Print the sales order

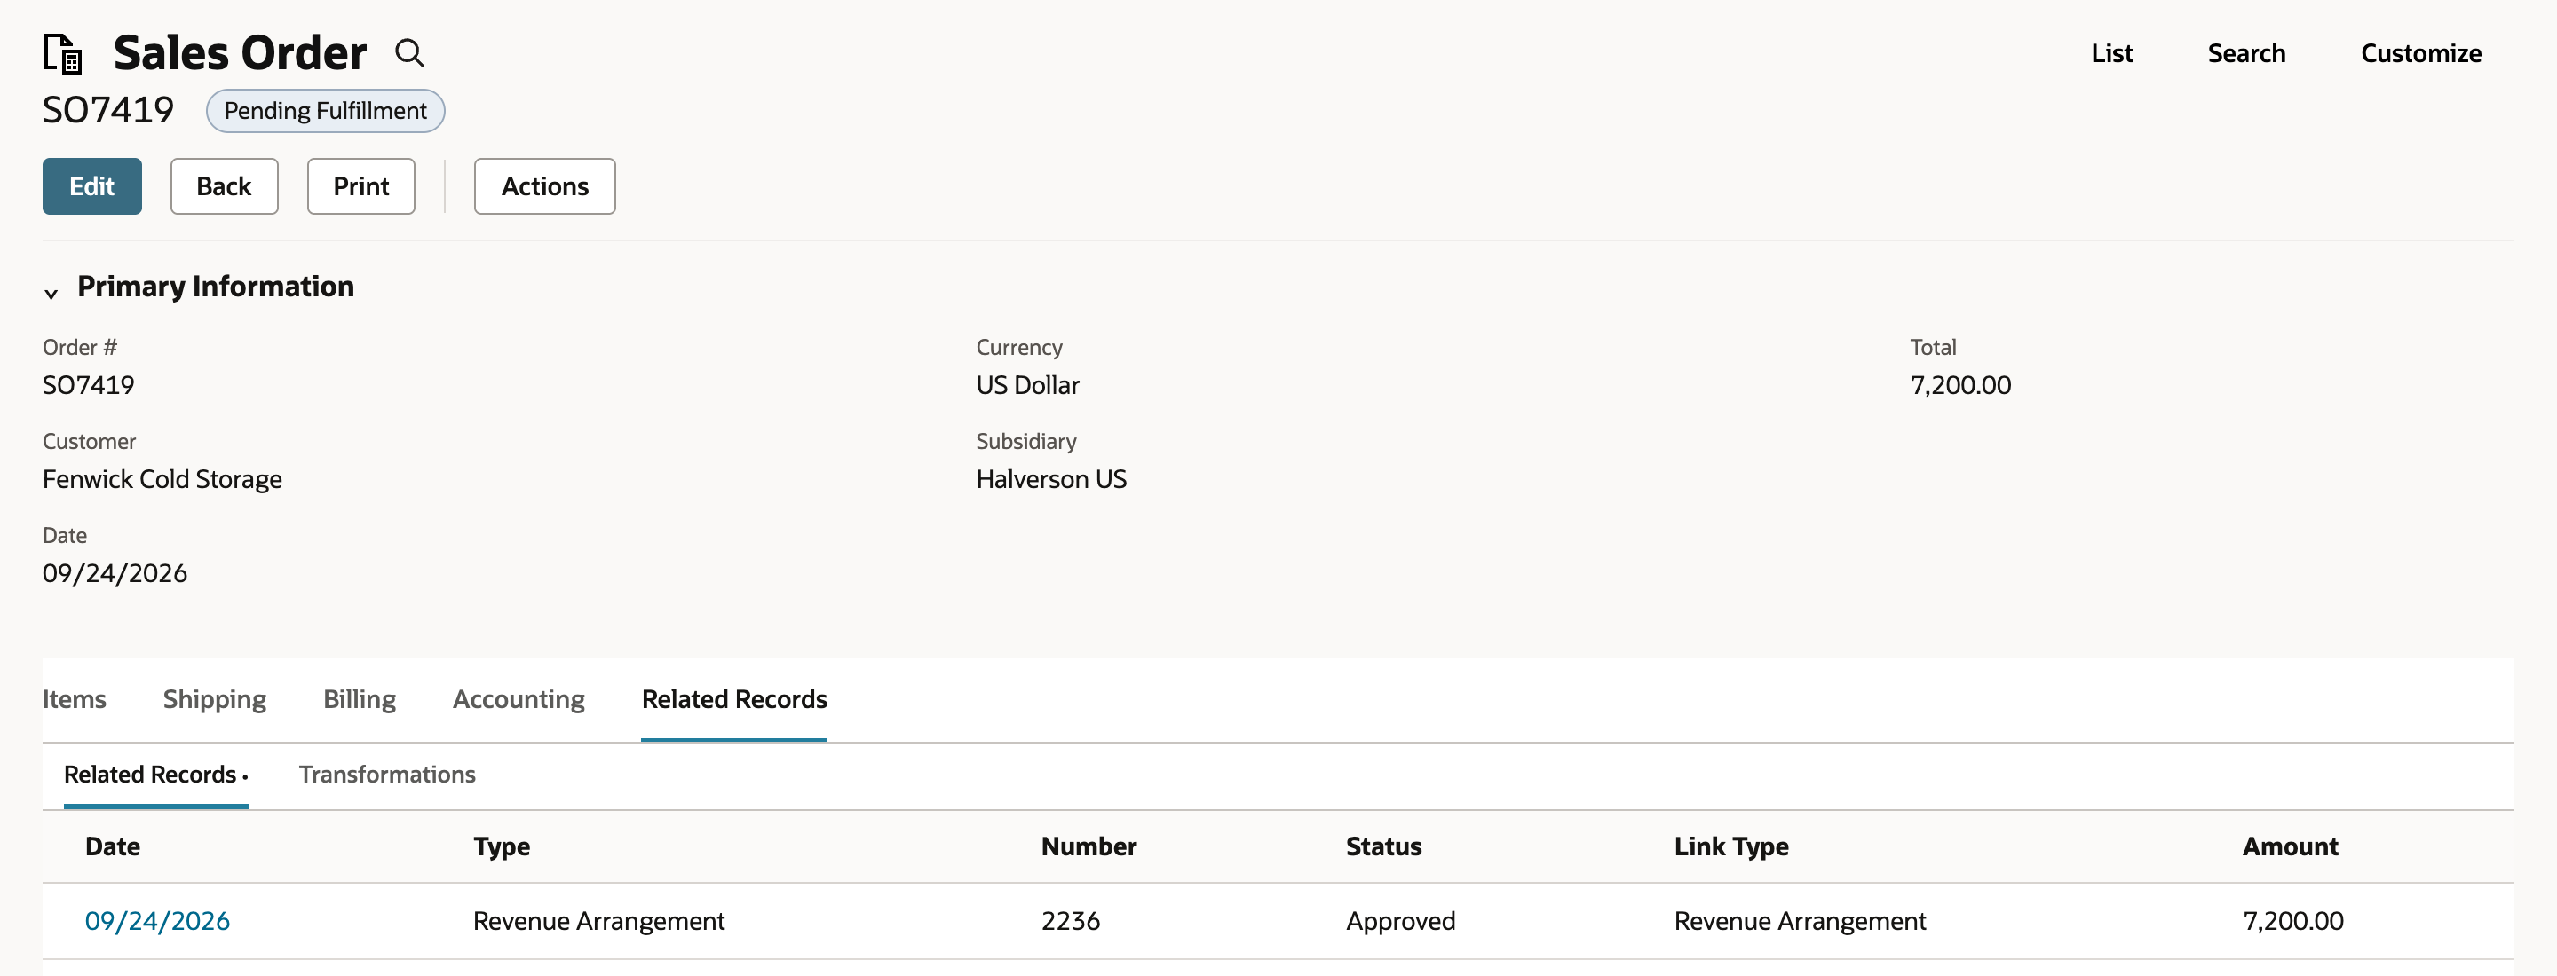360,185
